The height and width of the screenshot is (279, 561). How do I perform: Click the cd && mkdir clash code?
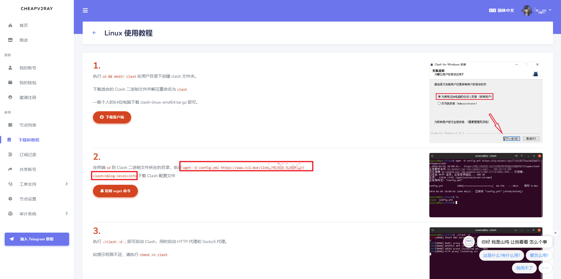(x=119, y=76)
